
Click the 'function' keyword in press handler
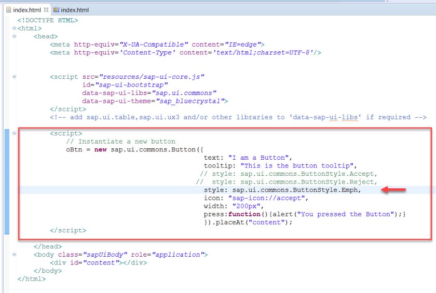[x=244, y=214]
